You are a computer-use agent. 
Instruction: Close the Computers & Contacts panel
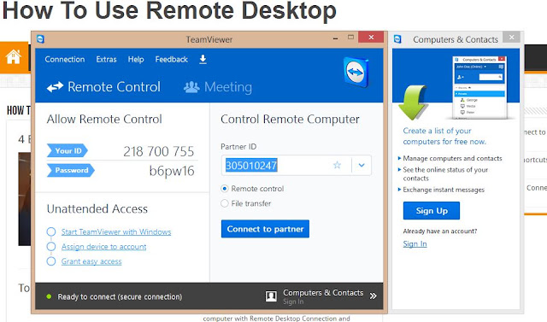point(511,37)
